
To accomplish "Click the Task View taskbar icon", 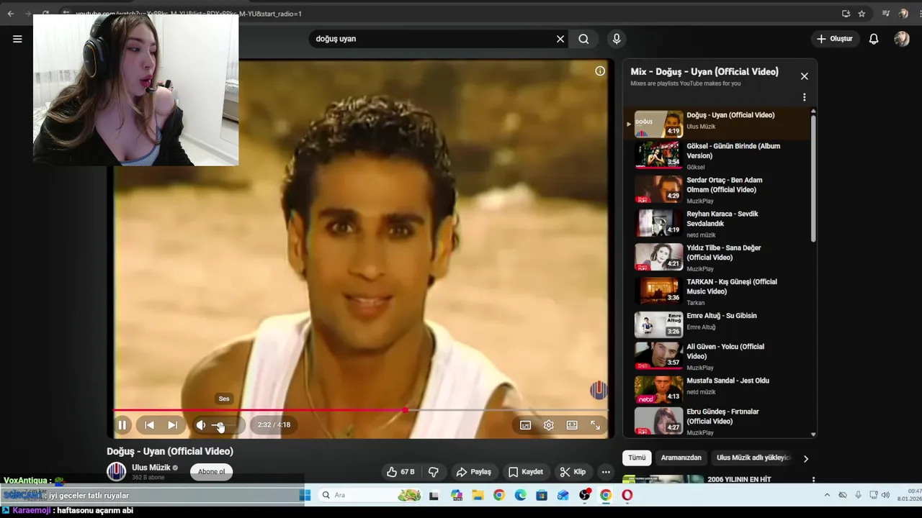I will (434, 495).
